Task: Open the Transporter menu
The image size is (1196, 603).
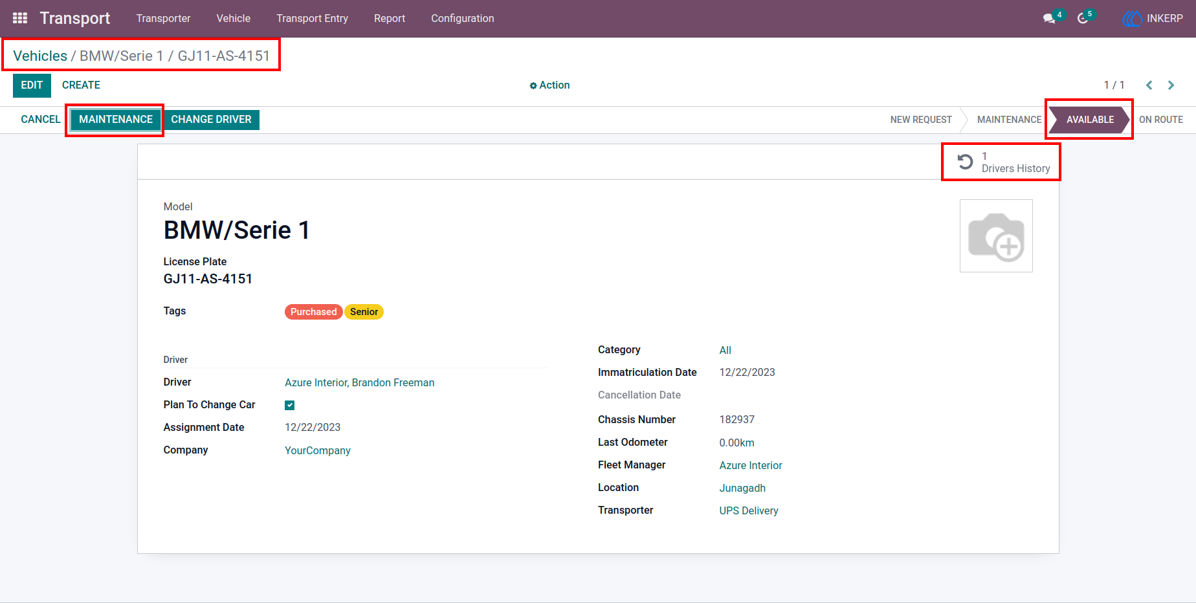Action: click(163, 18)
